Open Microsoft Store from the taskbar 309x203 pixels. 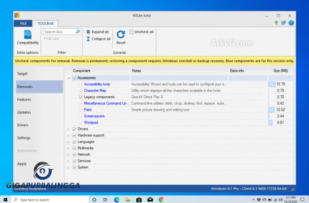pos(139,200)
